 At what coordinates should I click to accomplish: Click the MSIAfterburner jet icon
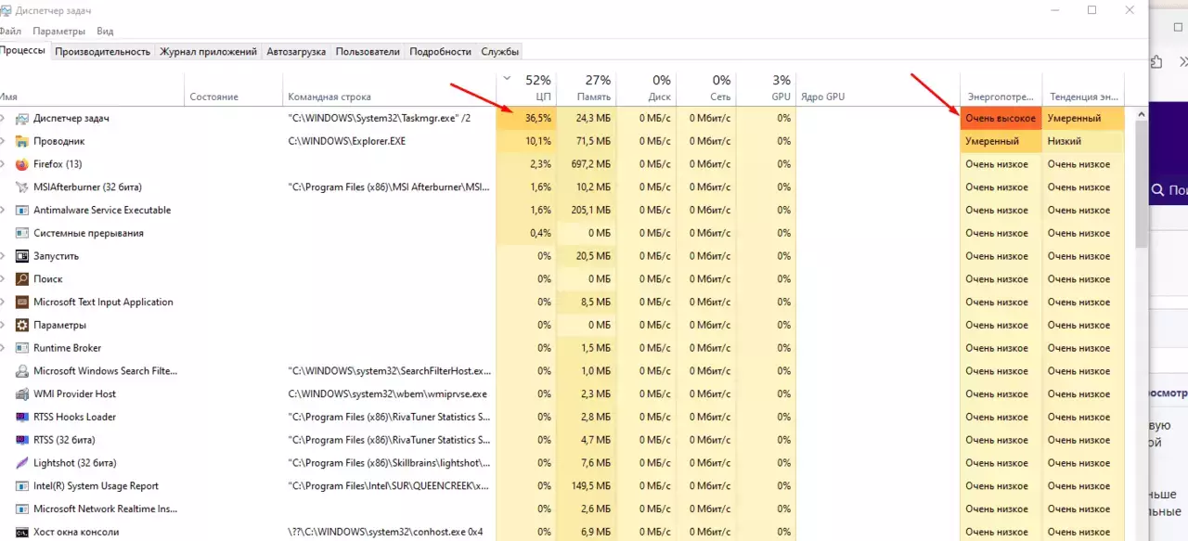pos(22,187)
